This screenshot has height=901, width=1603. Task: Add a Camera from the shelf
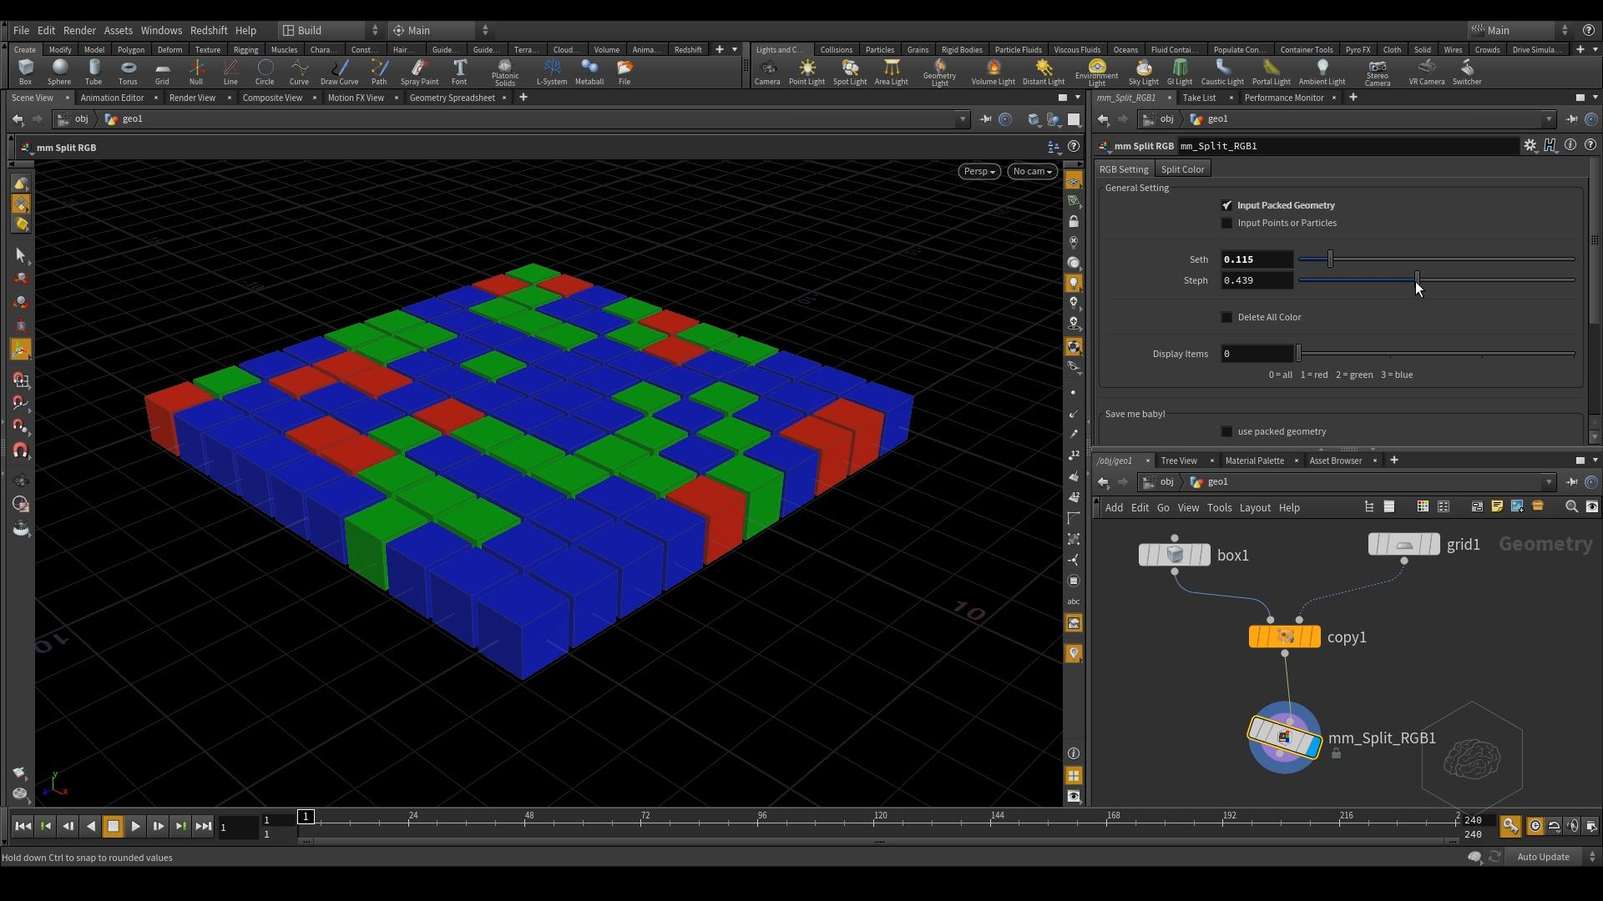[x=767, y=72]
